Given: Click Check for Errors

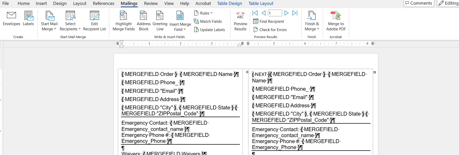Looking at the screenshot, I should 270,30.
